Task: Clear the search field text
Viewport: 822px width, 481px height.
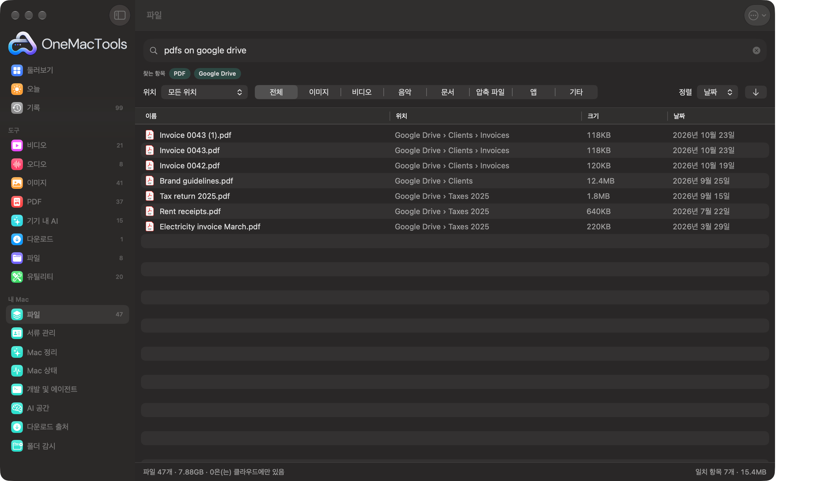Action: click(756, 50)
